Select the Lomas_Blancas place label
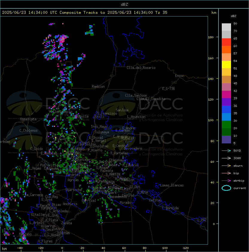 (x=172, y=185)
